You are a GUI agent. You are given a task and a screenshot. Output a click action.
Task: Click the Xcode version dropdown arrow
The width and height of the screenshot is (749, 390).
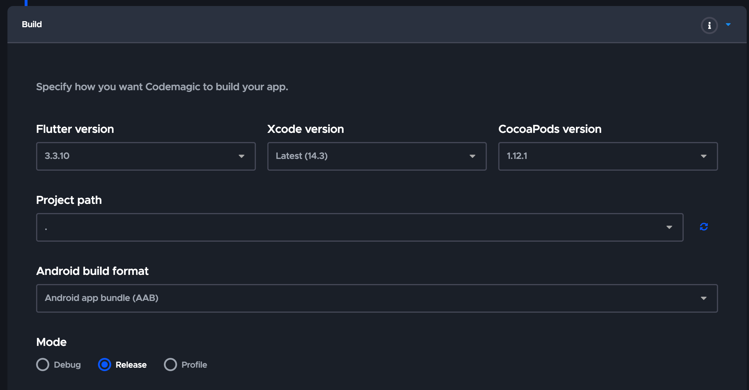(472, 156)
